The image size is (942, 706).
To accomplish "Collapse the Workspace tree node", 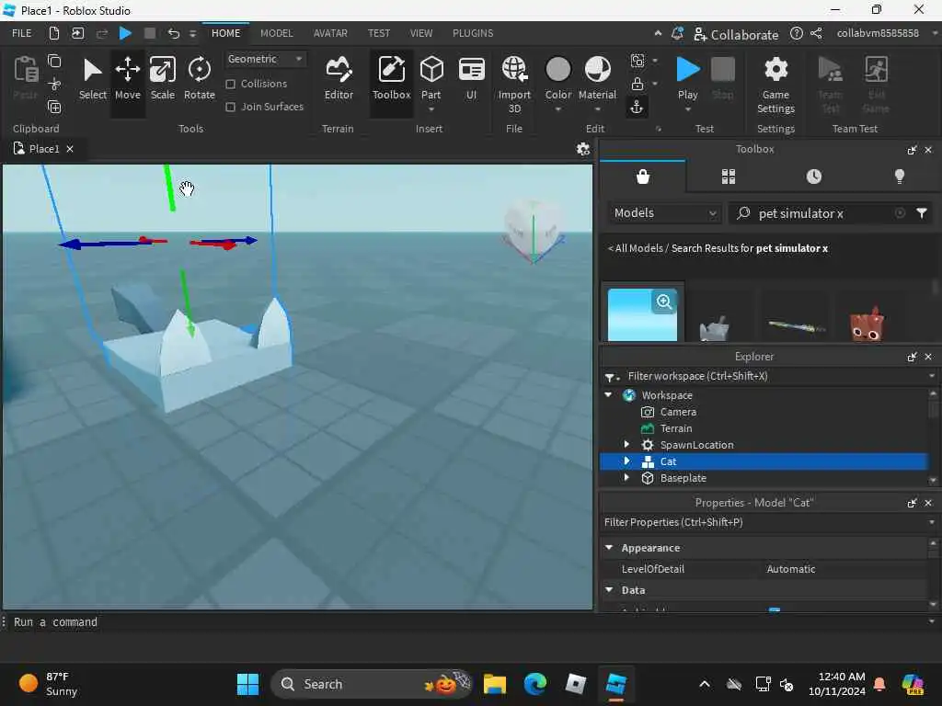I will coord(609,395).
